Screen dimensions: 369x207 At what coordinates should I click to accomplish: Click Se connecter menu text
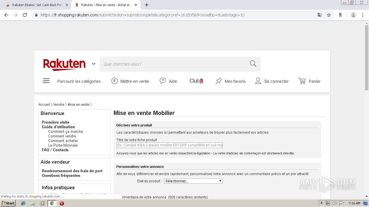(276, 81)
